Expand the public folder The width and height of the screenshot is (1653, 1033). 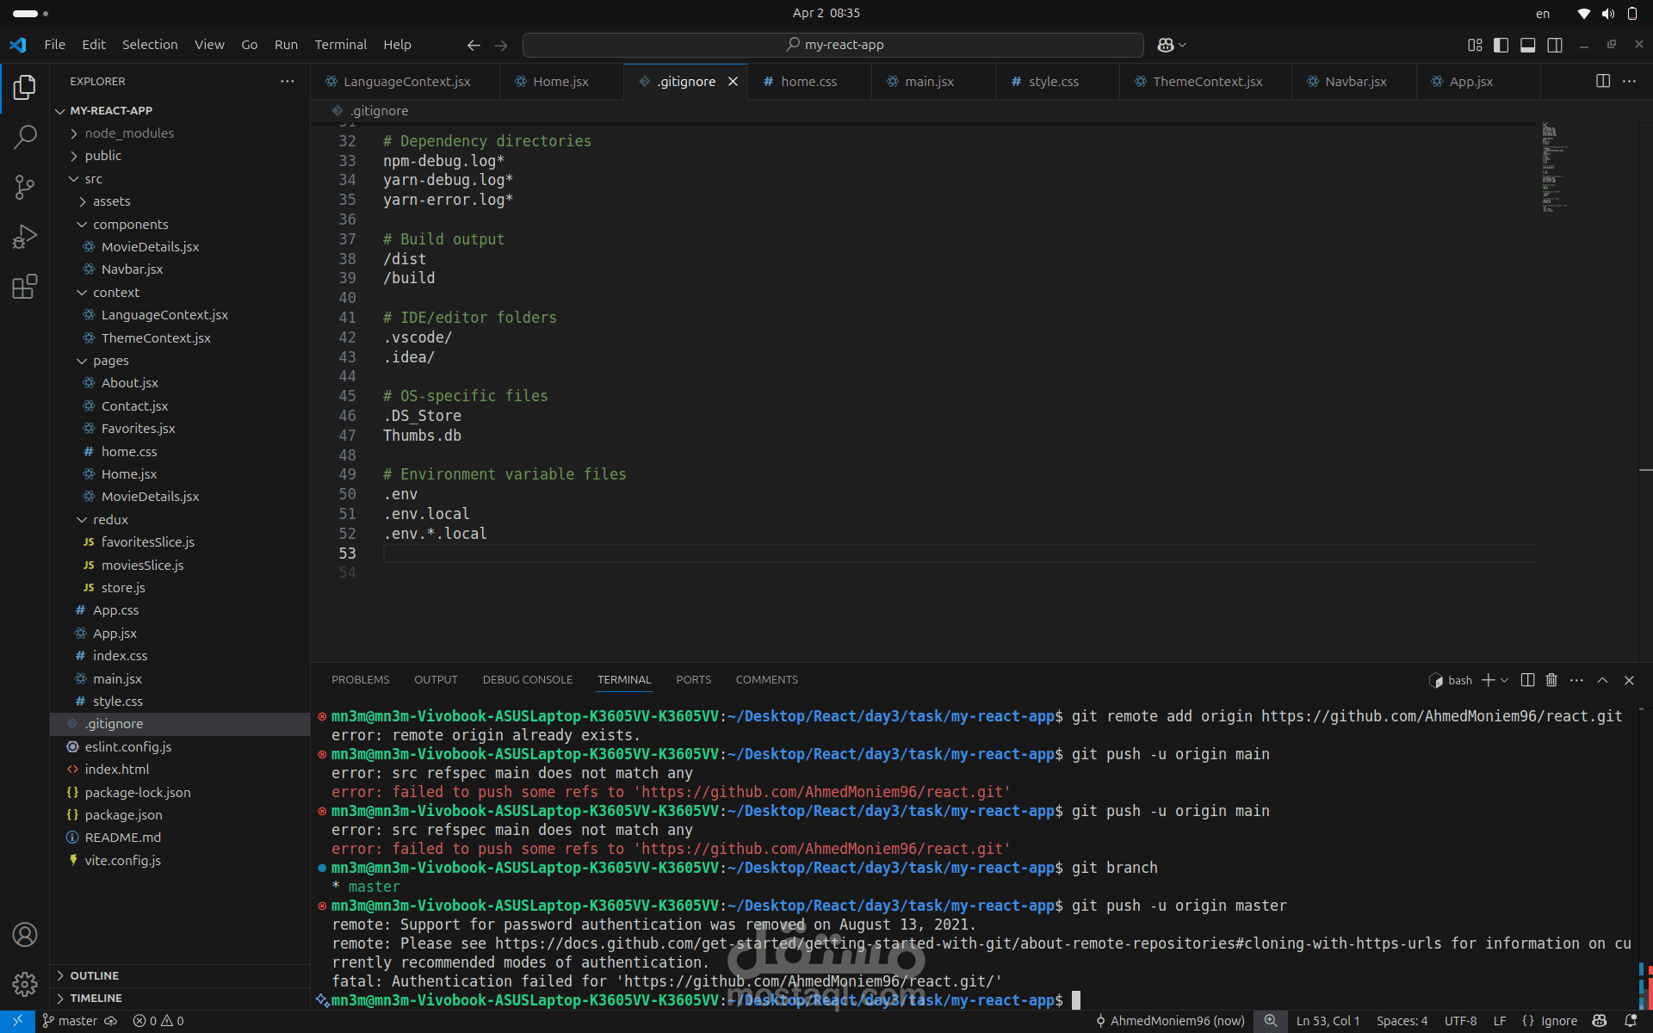click(x=179, y=156)
